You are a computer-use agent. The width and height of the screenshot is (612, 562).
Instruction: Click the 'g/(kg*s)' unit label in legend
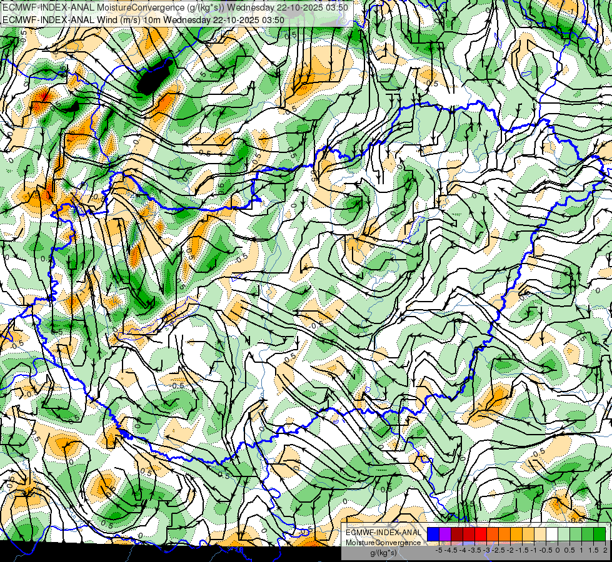pos(383,553)
